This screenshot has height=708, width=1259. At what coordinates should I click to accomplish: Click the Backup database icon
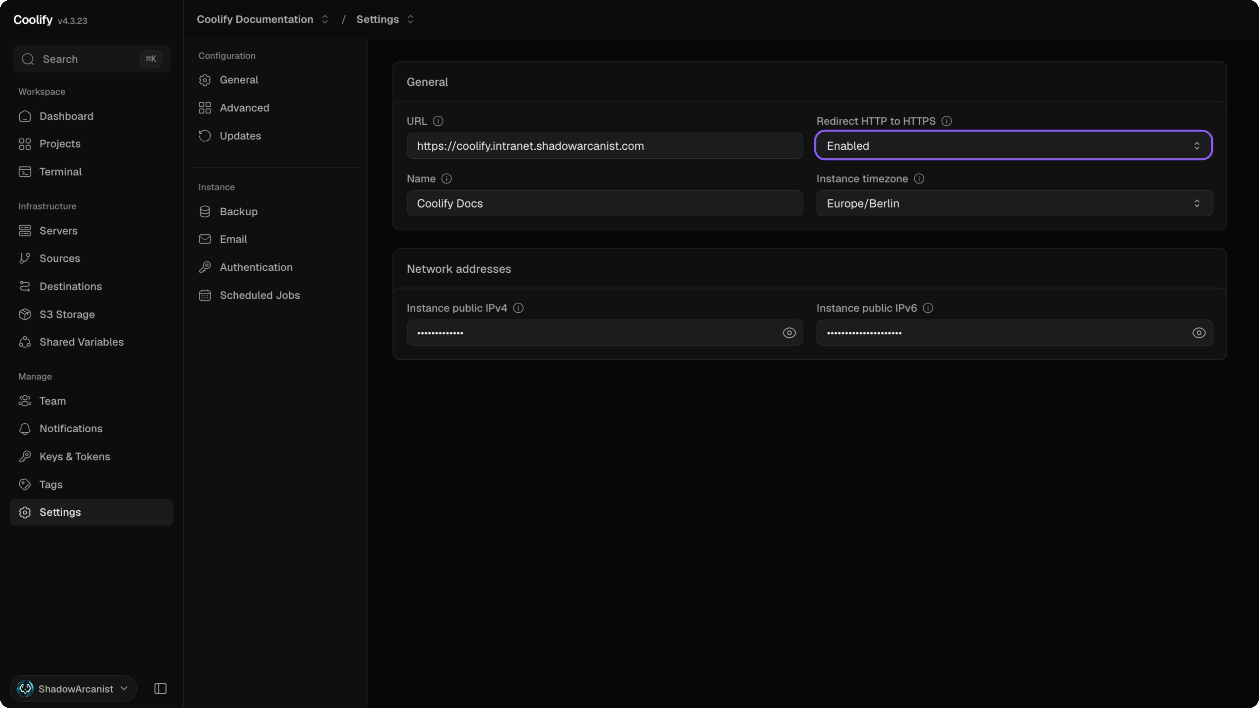(x=205, y=211)
